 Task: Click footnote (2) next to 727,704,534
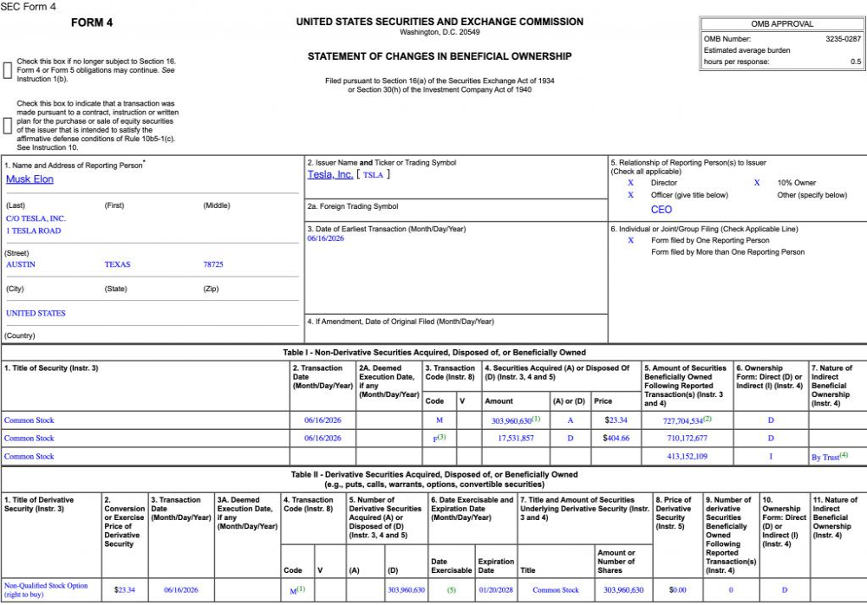tap(707, 419)
